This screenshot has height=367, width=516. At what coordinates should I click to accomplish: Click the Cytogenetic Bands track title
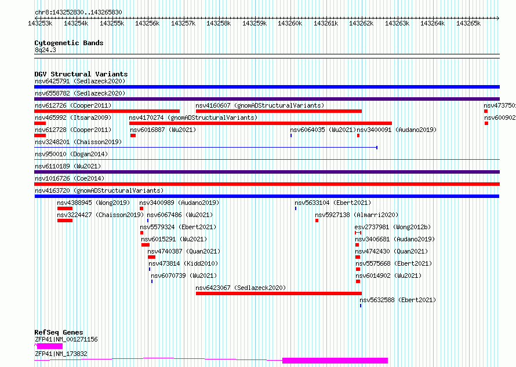click(69, 43)
